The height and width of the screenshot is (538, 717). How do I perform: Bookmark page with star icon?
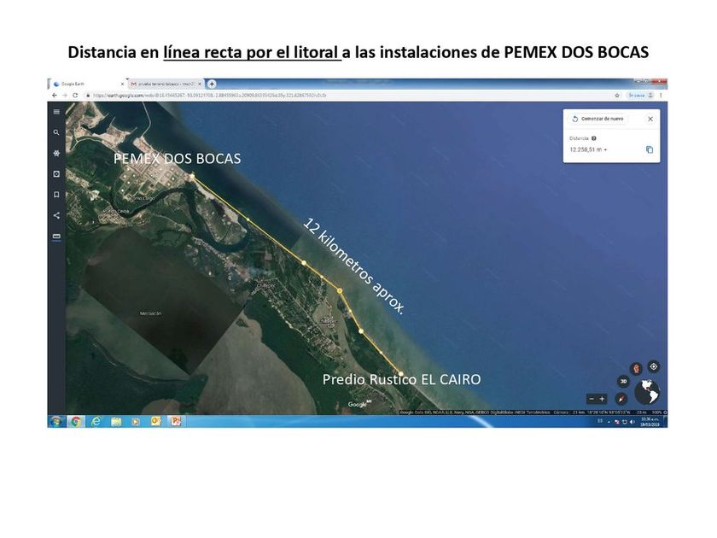point(617,95)
